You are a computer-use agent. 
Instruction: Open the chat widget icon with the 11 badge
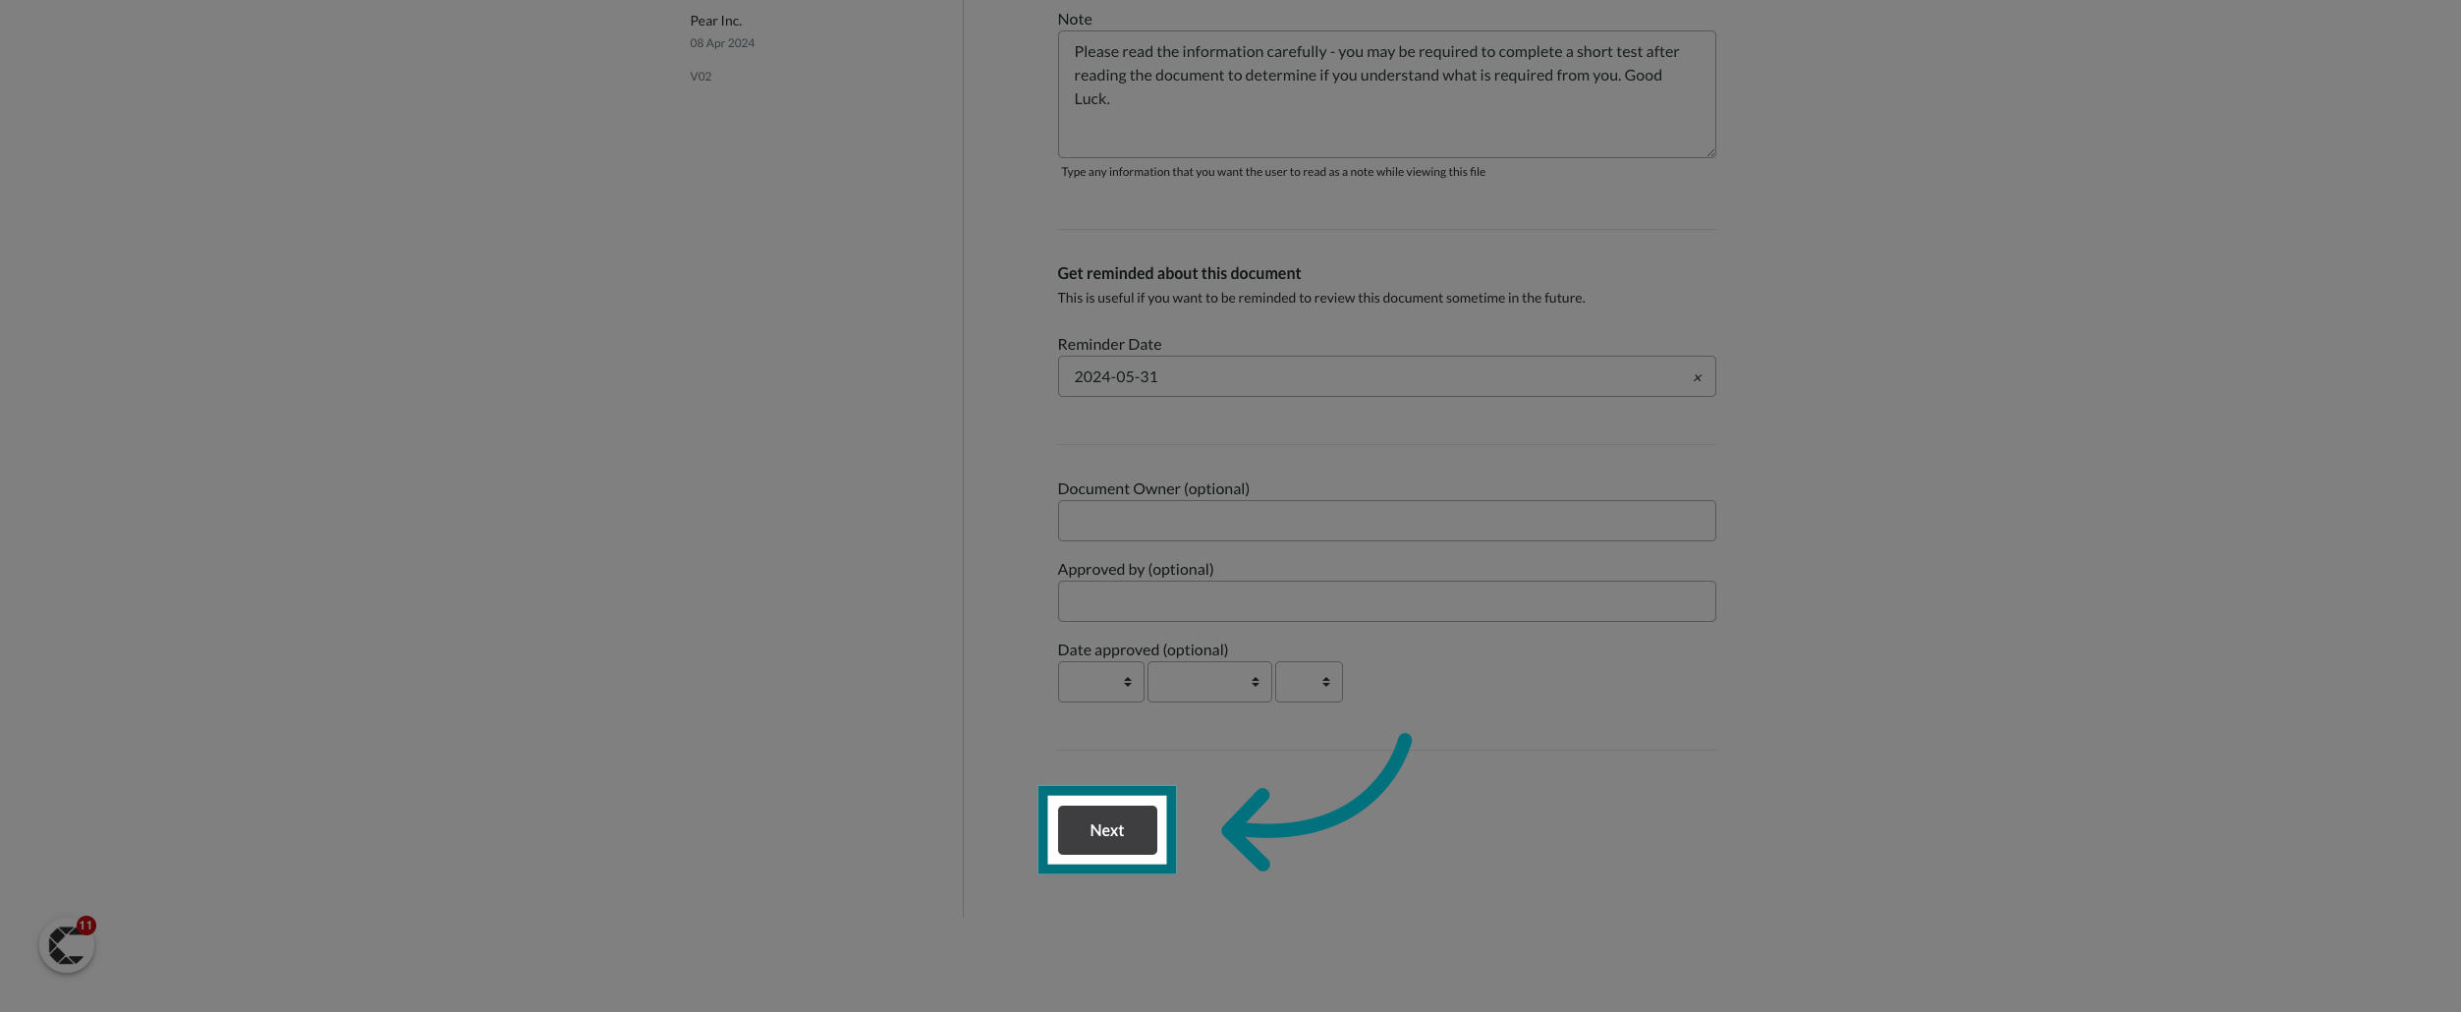[x=67, y=946]
